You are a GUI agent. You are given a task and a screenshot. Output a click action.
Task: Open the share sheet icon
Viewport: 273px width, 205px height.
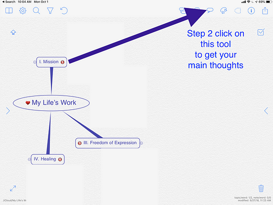point(265,10)
